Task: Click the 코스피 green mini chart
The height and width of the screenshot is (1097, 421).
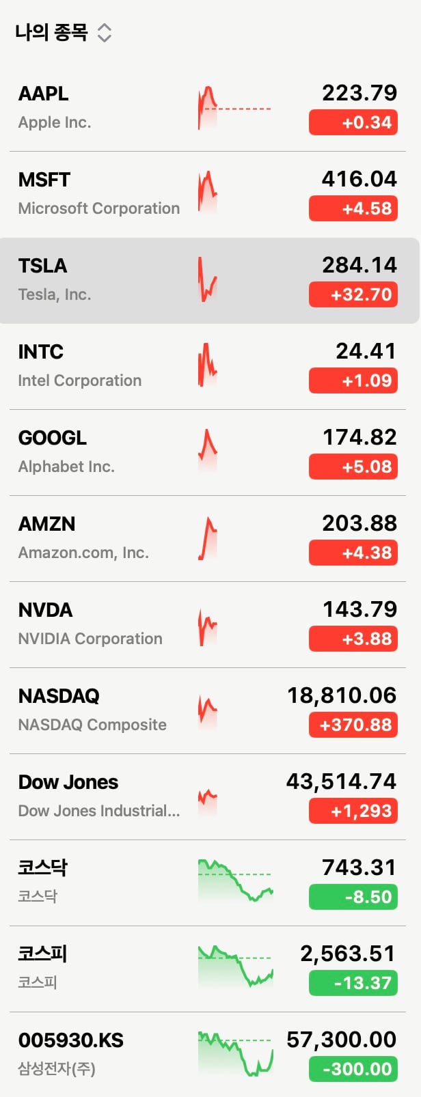Action: click(x=235, y=967)
